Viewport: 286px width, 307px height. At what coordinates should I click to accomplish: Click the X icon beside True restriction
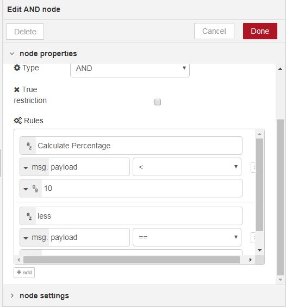[17, 89]
